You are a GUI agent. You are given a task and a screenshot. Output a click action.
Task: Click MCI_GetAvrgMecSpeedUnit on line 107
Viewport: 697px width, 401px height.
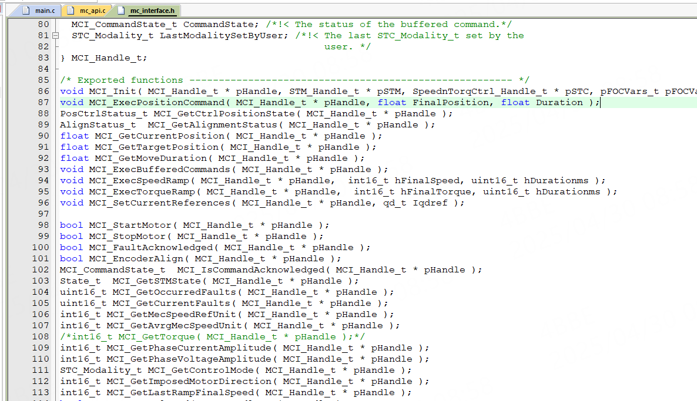(174, 325)
